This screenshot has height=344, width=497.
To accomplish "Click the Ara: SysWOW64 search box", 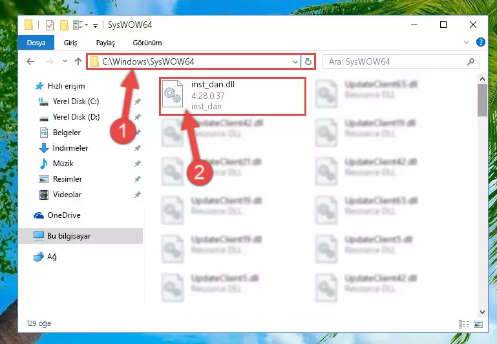I will tap(401, 61).
